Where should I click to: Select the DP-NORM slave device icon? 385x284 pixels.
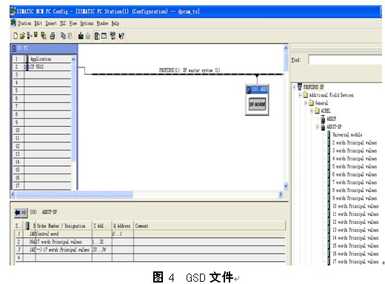257,105
